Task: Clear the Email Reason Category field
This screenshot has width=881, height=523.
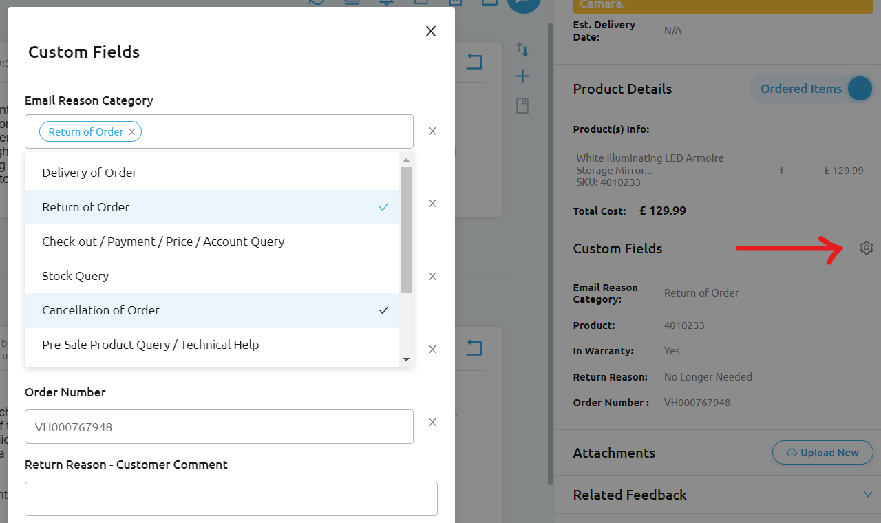Action: click(432, 131)
